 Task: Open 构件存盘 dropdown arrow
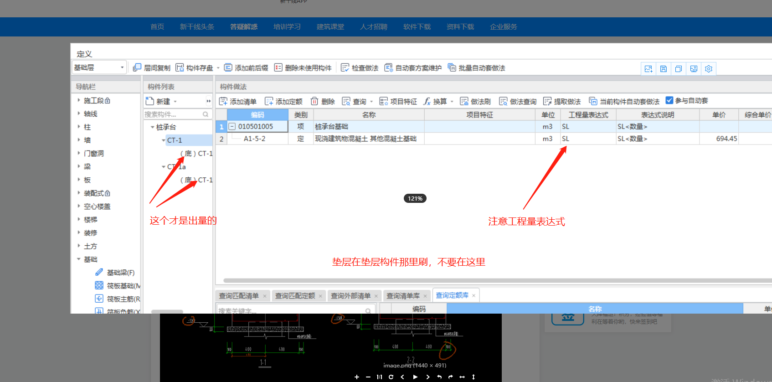click(x=218, y=68)
